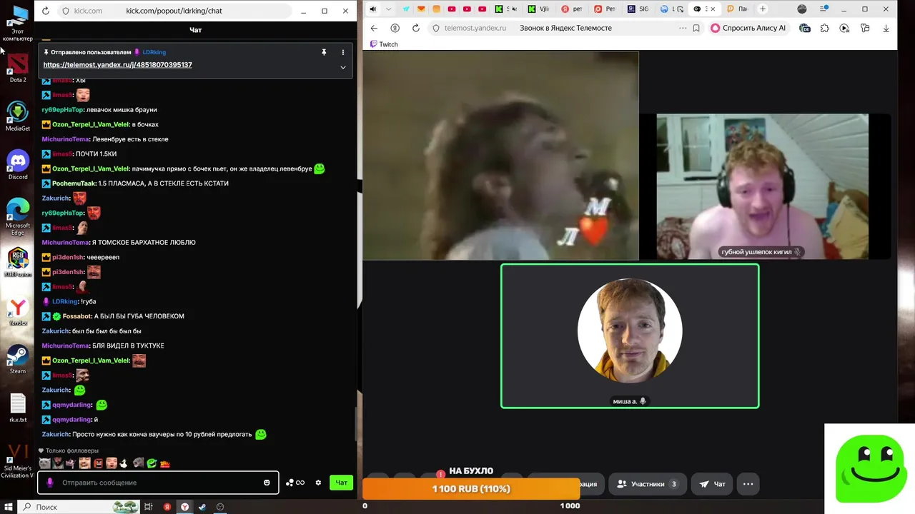Open browser profile avatar
The width and height of the screenshot is (915, 514).
pos(802,9)
